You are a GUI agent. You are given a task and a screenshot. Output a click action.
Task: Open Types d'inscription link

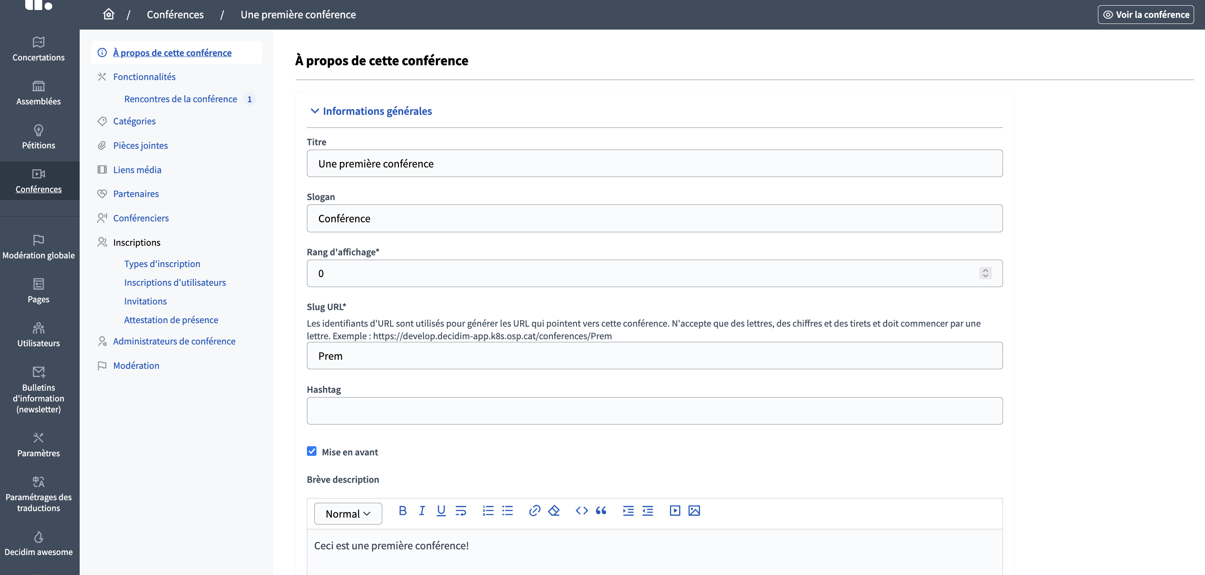pos(162,264)
